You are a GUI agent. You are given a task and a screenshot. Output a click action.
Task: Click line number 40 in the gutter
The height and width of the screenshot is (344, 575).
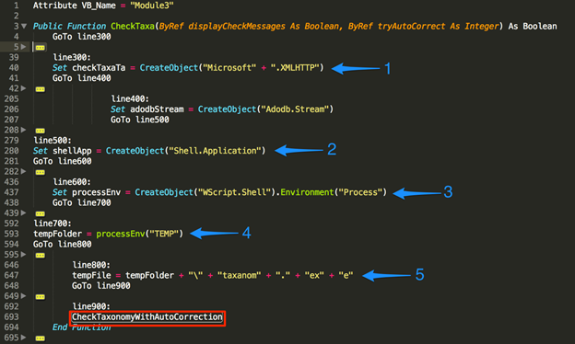(14, 68)
